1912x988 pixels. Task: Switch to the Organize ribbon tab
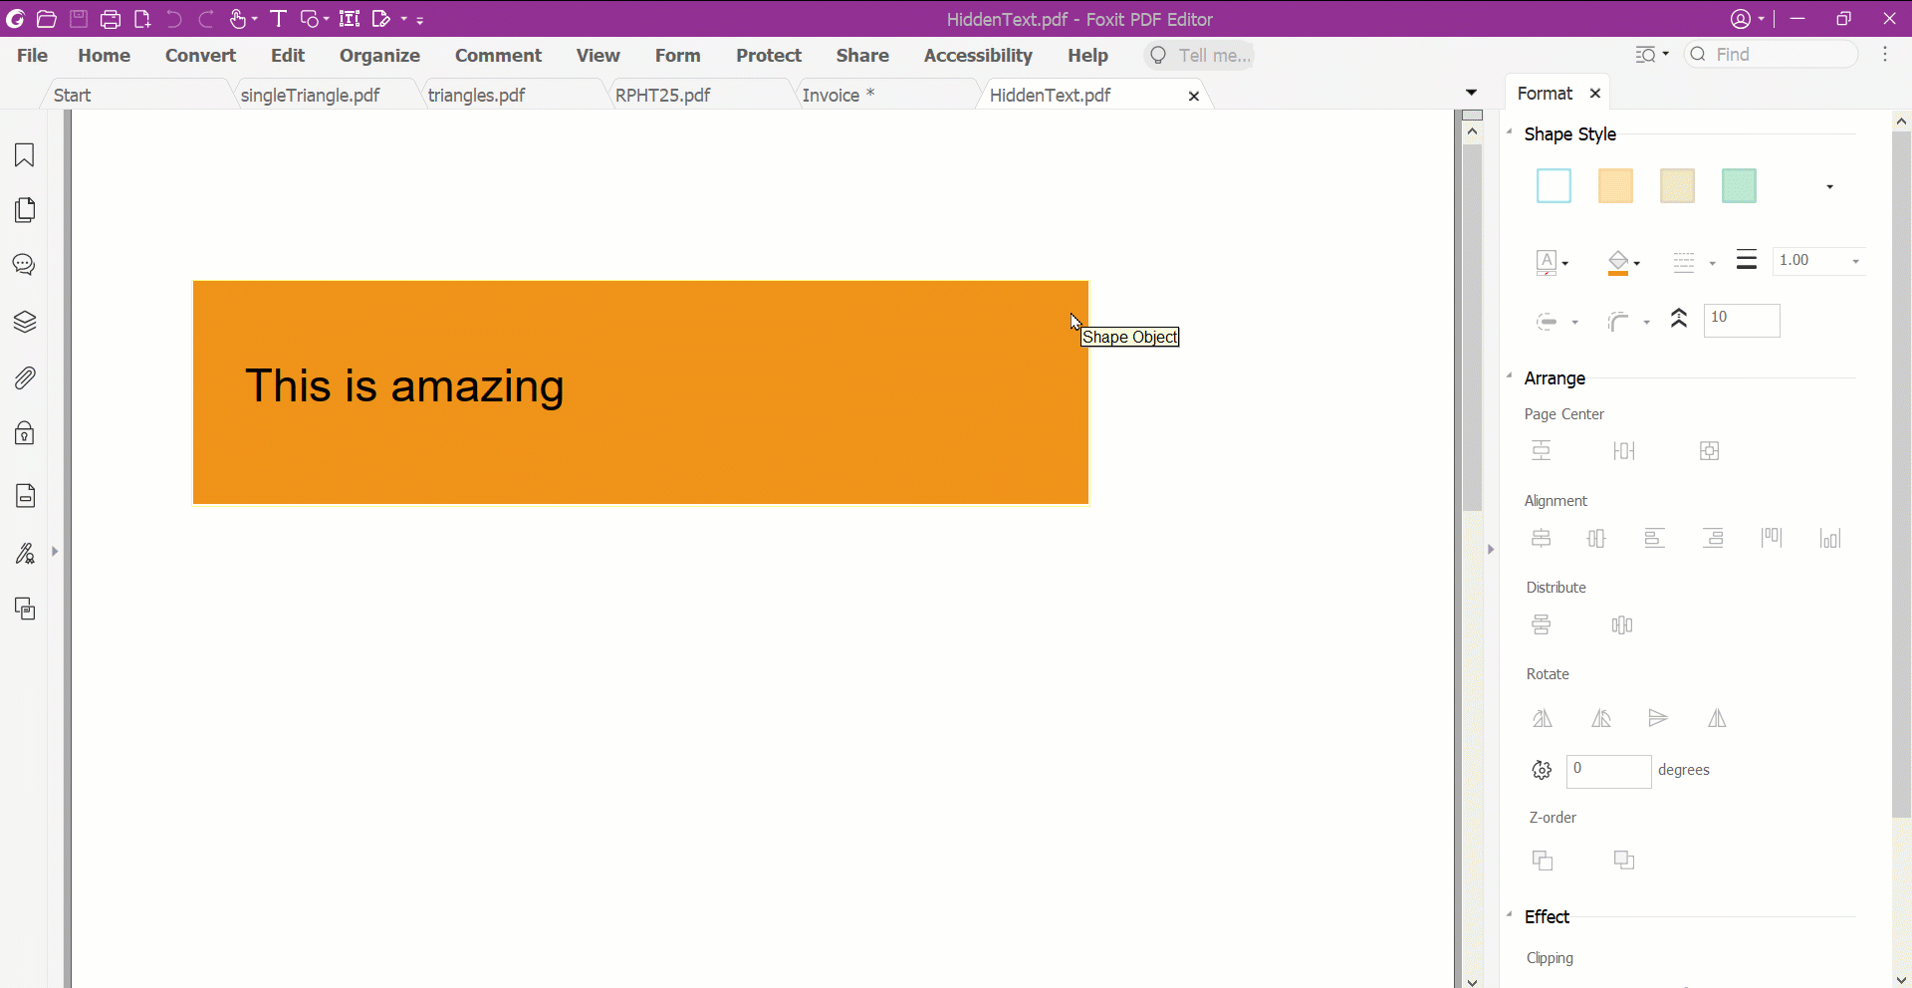pyautogui.click(x=379, y=55)
